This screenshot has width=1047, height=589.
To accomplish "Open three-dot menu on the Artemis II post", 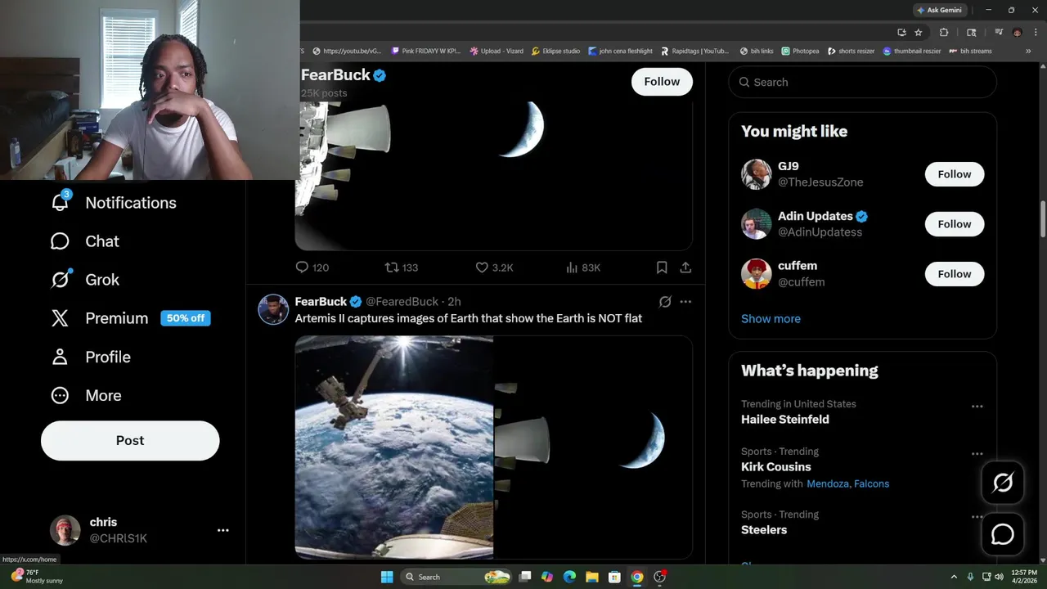I will 685,302.
